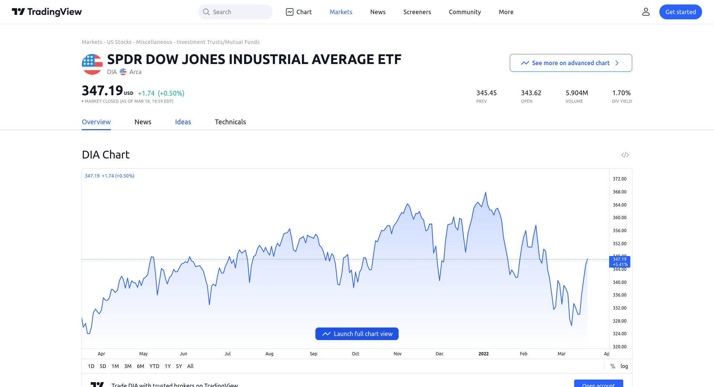The width and height of the screenshot is (714, 387).
Task: Click Launch full chart view button
Action: point(357,334)
